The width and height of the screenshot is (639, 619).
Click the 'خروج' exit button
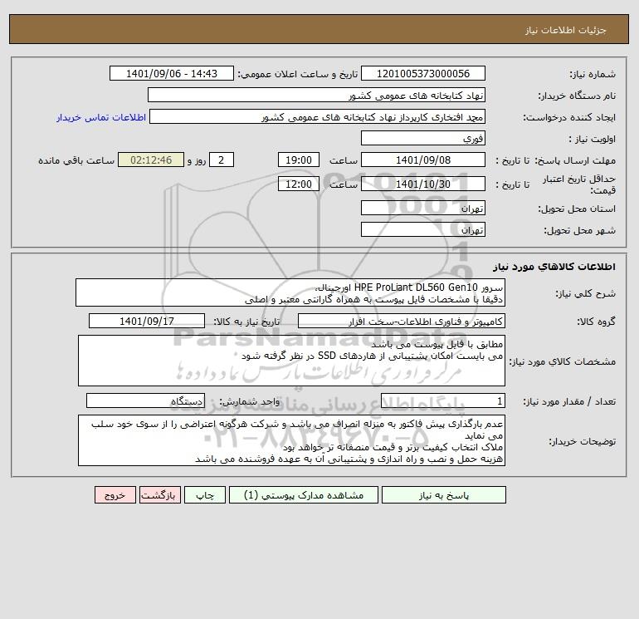(x=115, y=495)
